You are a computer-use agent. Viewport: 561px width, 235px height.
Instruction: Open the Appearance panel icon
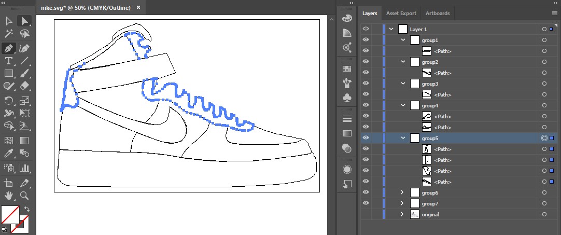(347, 169)
